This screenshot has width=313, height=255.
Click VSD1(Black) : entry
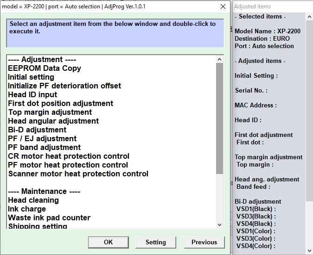pos(256,209)
